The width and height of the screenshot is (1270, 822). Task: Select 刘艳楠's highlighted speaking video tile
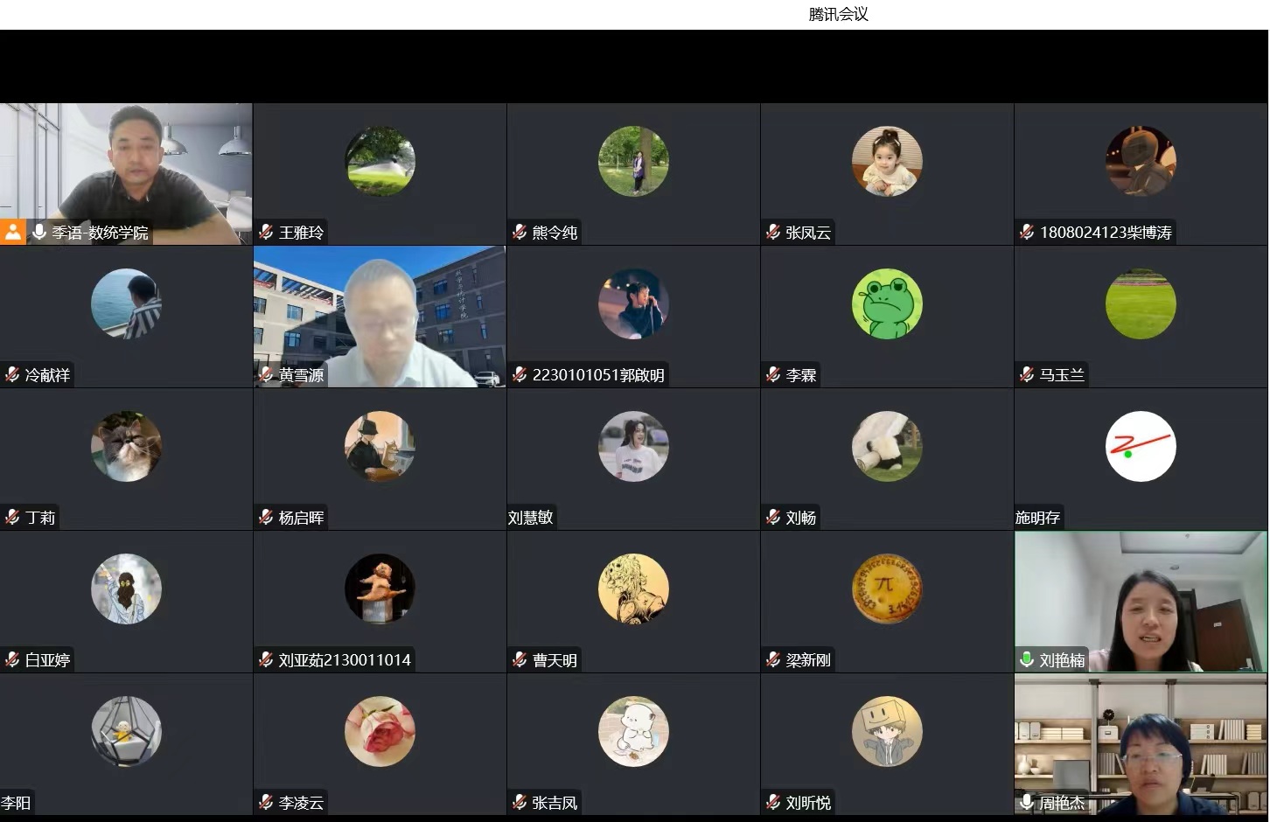coord(1141,599)
